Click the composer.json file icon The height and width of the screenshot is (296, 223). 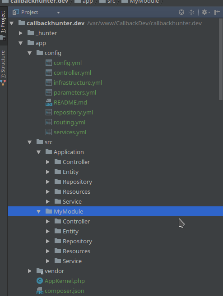click(x=40, y=291)
